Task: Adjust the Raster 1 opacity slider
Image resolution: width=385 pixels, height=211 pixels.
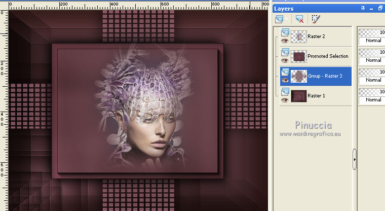Action: [372, 92]
